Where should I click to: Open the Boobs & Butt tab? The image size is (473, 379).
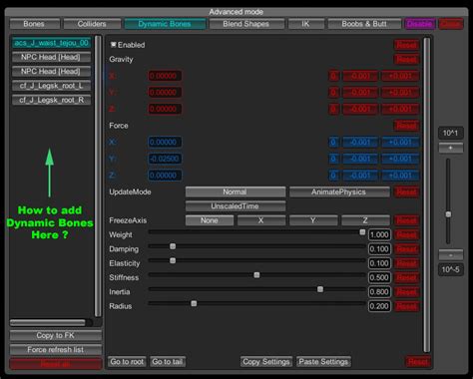pos(364,24)
